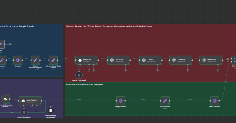Click the Jargon Reducer output connector
Image resolution: width=236 pixels, height=123 pixels.
[x=41, y=101]
